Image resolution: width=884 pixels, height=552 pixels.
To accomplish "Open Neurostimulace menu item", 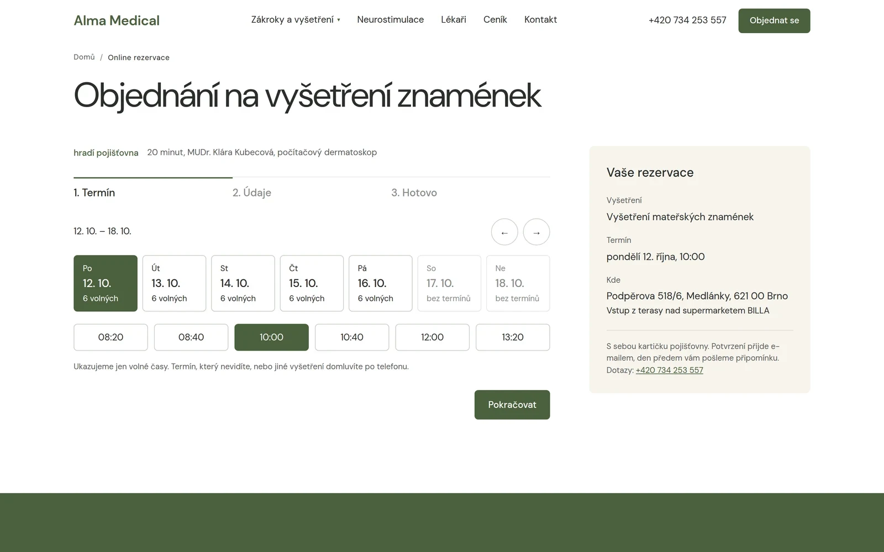I will (391, 20).
